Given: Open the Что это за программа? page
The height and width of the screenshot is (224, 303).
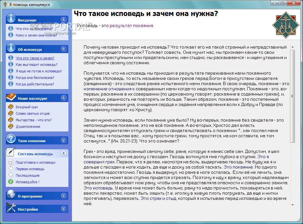Looking at the screenshot, I should [x=34, y=29].
